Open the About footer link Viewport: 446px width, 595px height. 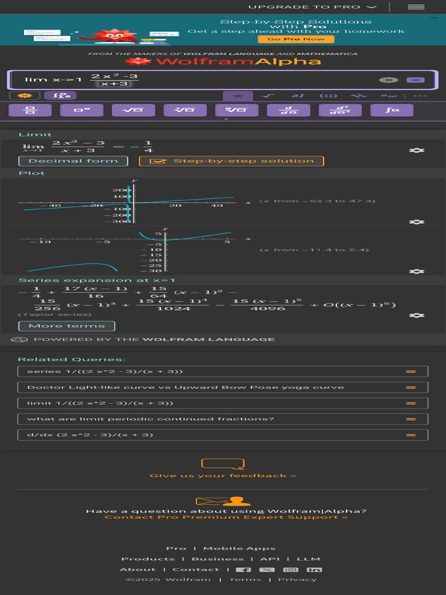[x=138, y=569]
